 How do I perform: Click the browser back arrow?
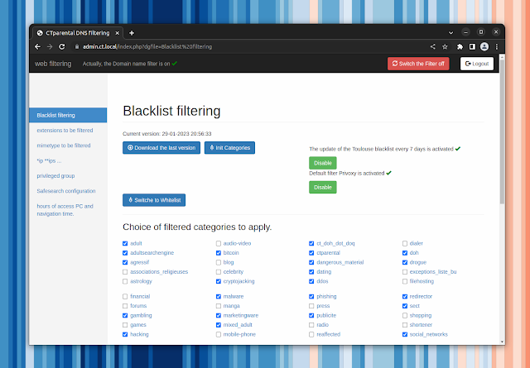point(37,46)
